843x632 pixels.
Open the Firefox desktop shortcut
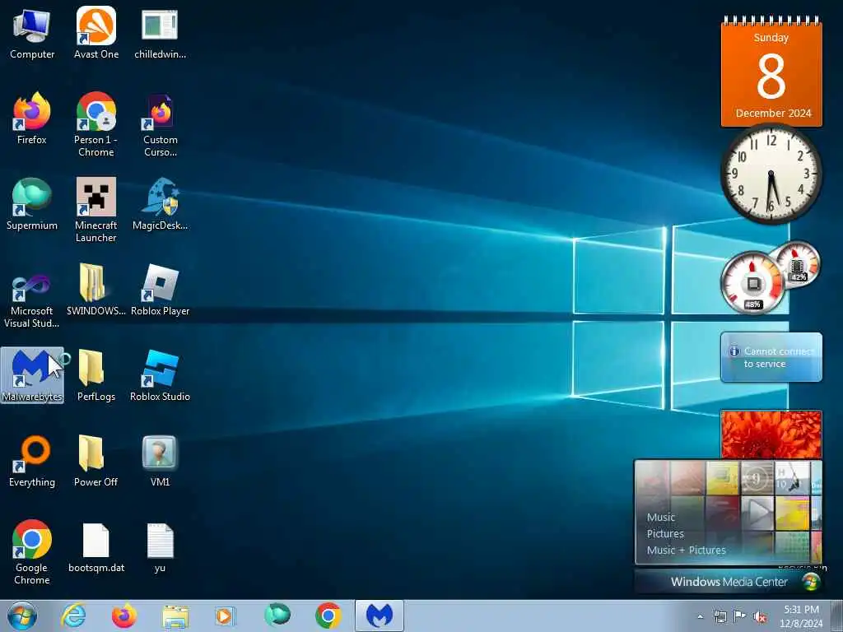32,119
